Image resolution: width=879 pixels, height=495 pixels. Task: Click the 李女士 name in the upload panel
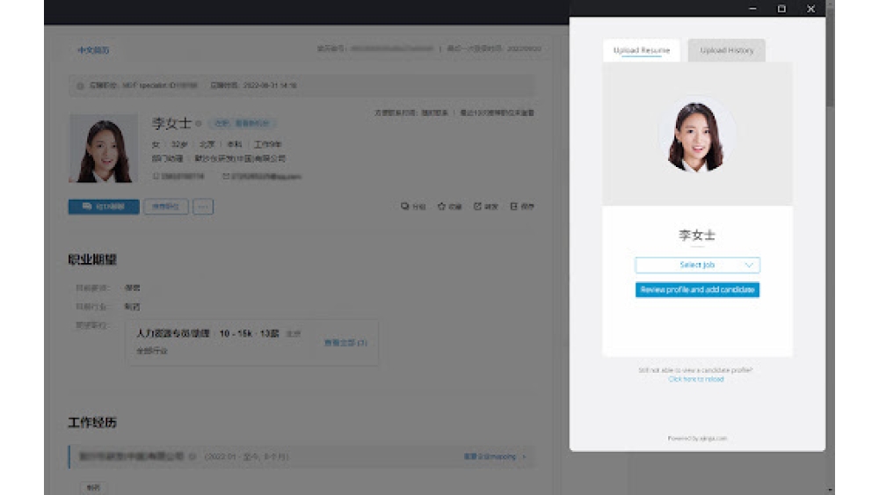pyautogui.click(x=697, y=235)
